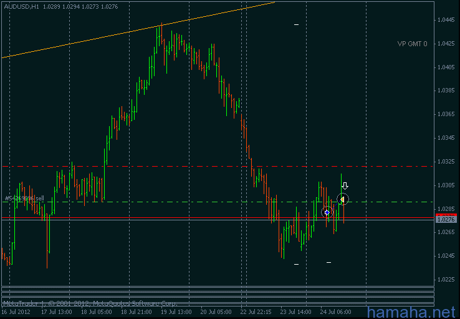
Task: Click the 1.0445 price scale label
Action: click(446, 20)
